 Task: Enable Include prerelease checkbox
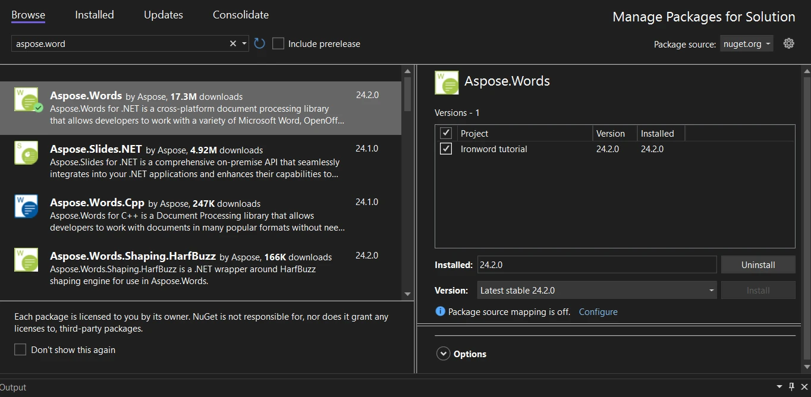[278, 43]
